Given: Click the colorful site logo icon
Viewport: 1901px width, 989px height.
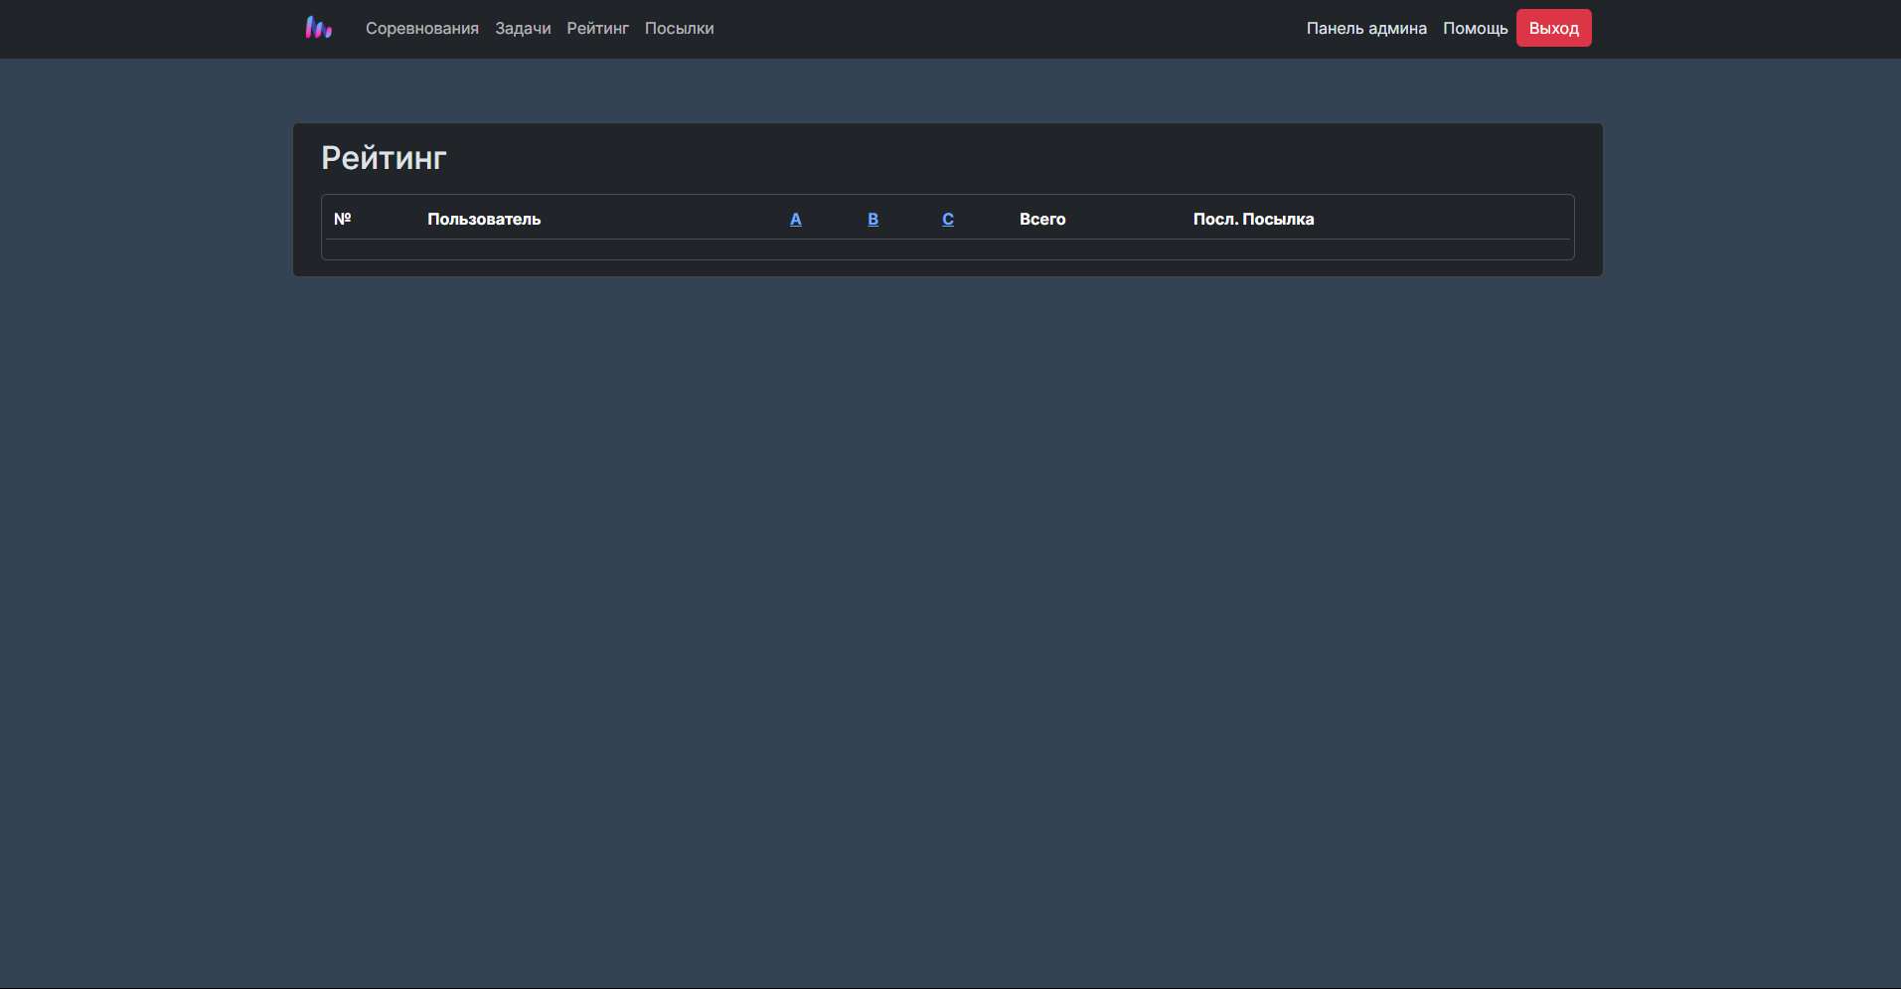Looking at the screenshot, I should 318,28.
